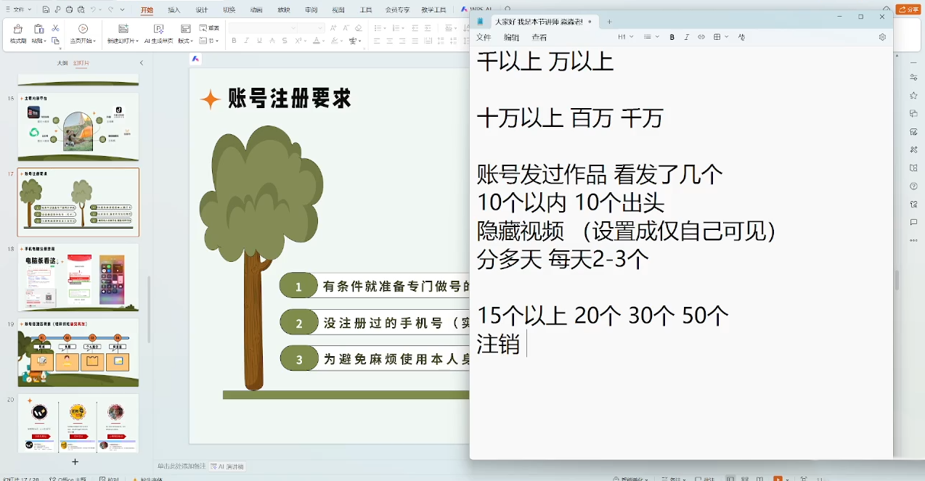Screen dimensions: 925x481
Task: Click the insert link icon in notes toolbar
Action: pyautogui.click(x=701, y=36)
